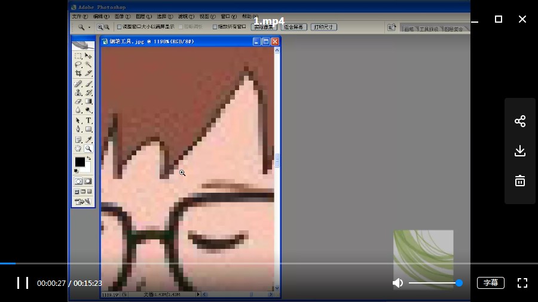
Task: Click the zoom-in plus magnifier in options bar
Action: 100,27
